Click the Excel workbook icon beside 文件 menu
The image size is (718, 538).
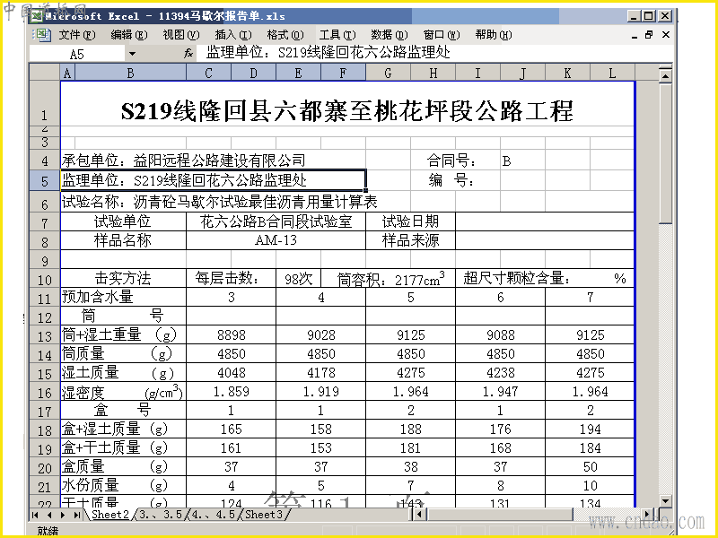[42, 35]
